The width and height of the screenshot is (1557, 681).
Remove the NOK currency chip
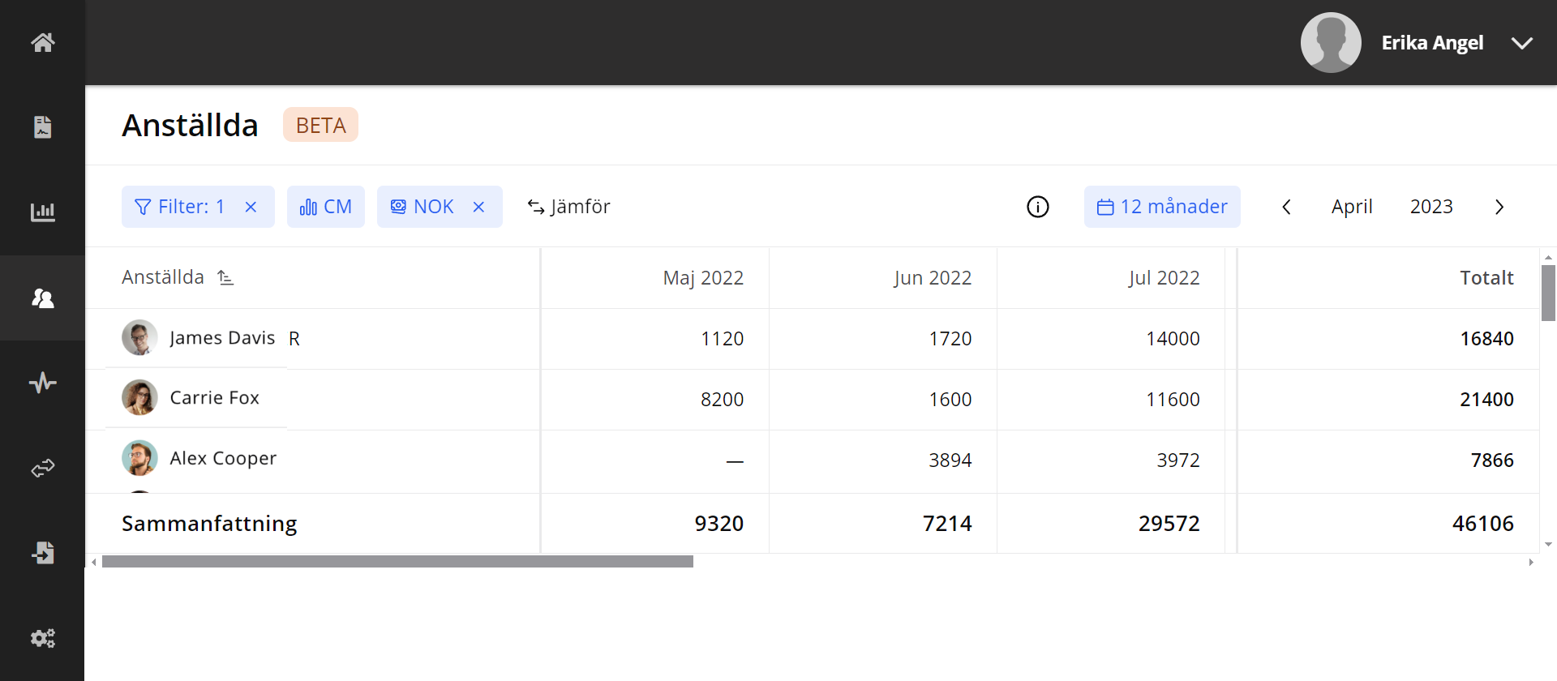click(x=478, y=207)
